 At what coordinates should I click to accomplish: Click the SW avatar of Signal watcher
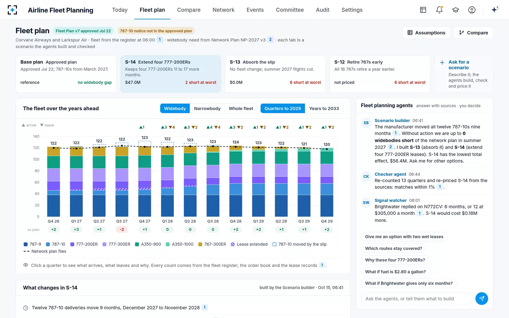pos(366,203)
